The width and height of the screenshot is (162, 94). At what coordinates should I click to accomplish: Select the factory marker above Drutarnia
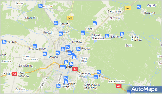(x=122, y=34)
